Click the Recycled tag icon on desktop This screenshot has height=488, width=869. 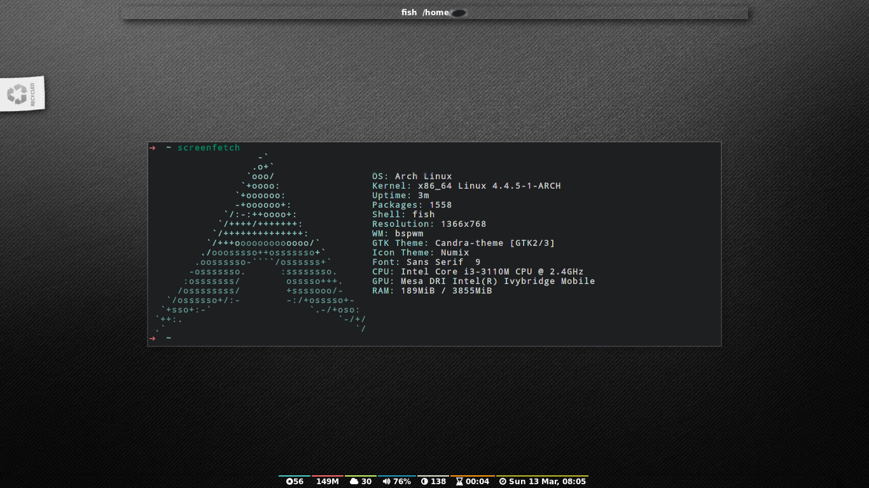pyautogui.click(x=22, y=94)
